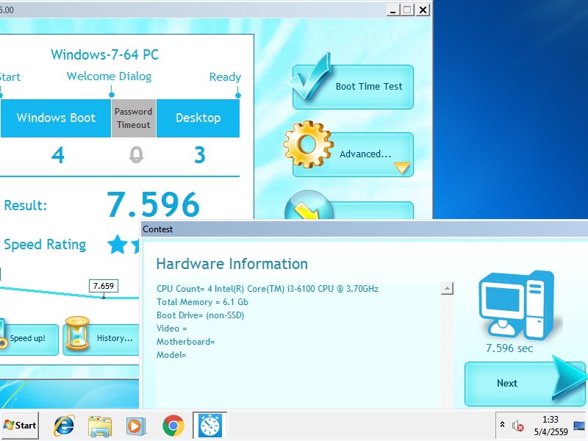This screenshot has width=588, height=441.
Task: Click the Windows-7-64 PC title
Action: click(x=104, y=54)
